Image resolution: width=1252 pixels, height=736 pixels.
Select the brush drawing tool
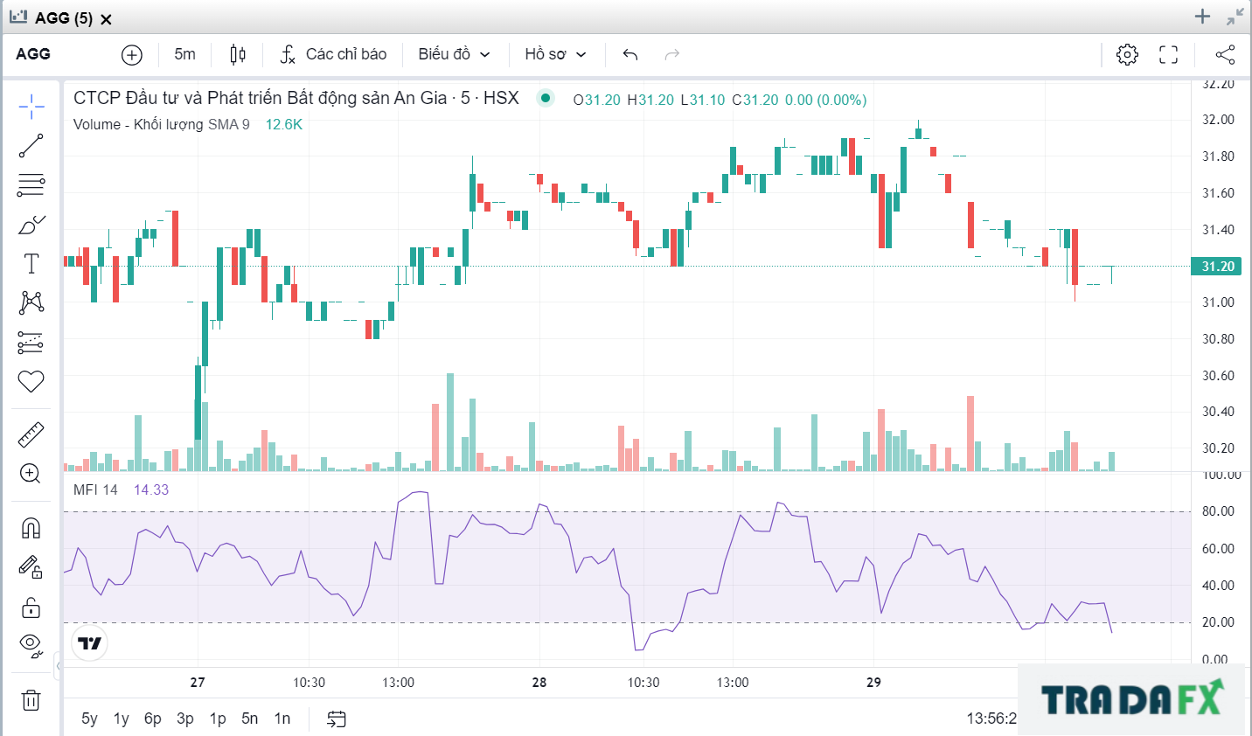pyautogui.click(x=31, y=225)
